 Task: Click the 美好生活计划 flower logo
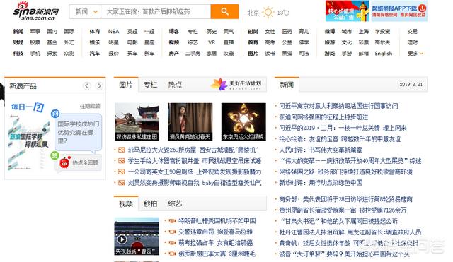[219, 84]
